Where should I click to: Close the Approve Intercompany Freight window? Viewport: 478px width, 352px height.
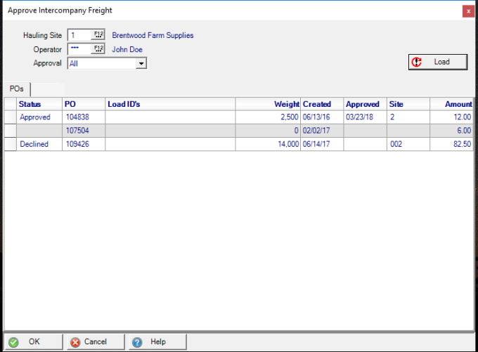coord(467,11)
